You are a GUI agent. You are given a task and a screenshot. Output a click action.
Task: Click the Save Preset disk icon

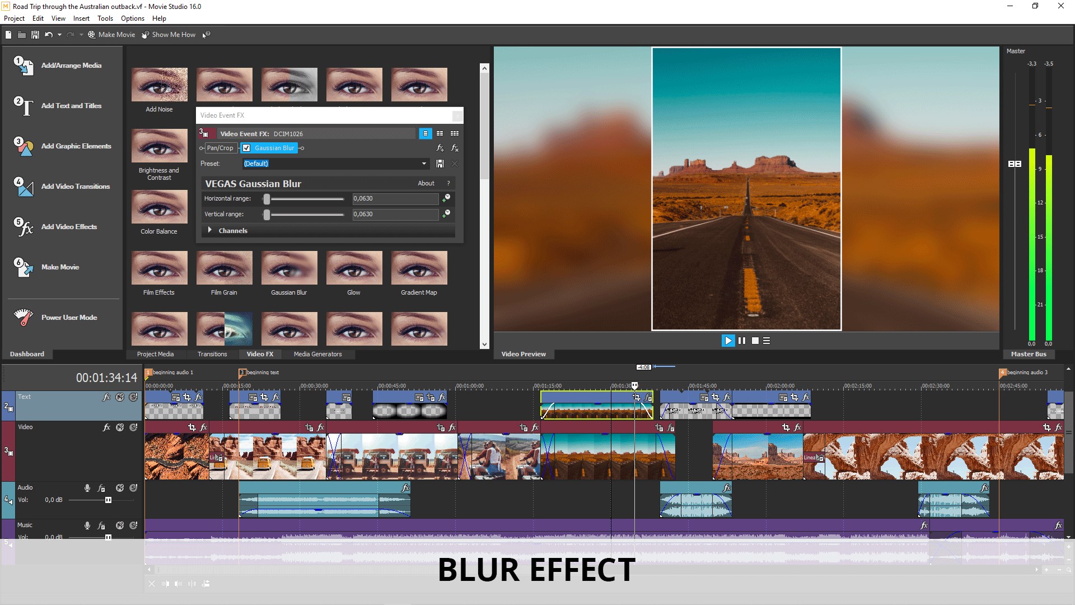tap(440, 164)
